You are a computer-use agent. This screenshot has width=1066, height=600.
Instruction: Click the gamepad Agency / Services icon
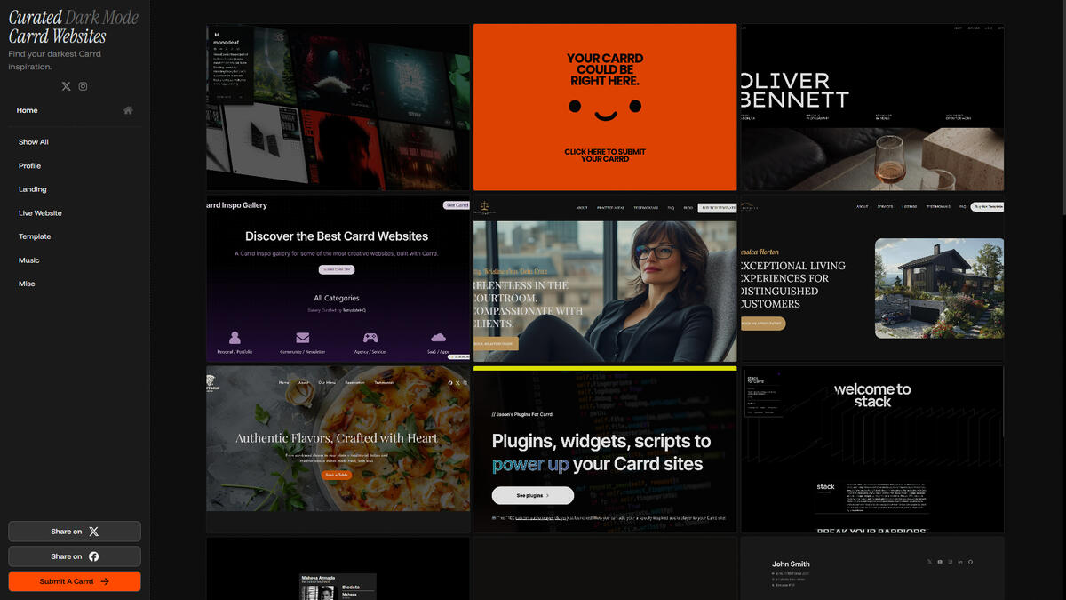[x=370, y=338]
